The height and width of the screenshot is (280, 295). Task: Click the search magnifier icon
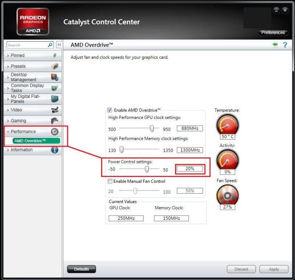[50, 45]
